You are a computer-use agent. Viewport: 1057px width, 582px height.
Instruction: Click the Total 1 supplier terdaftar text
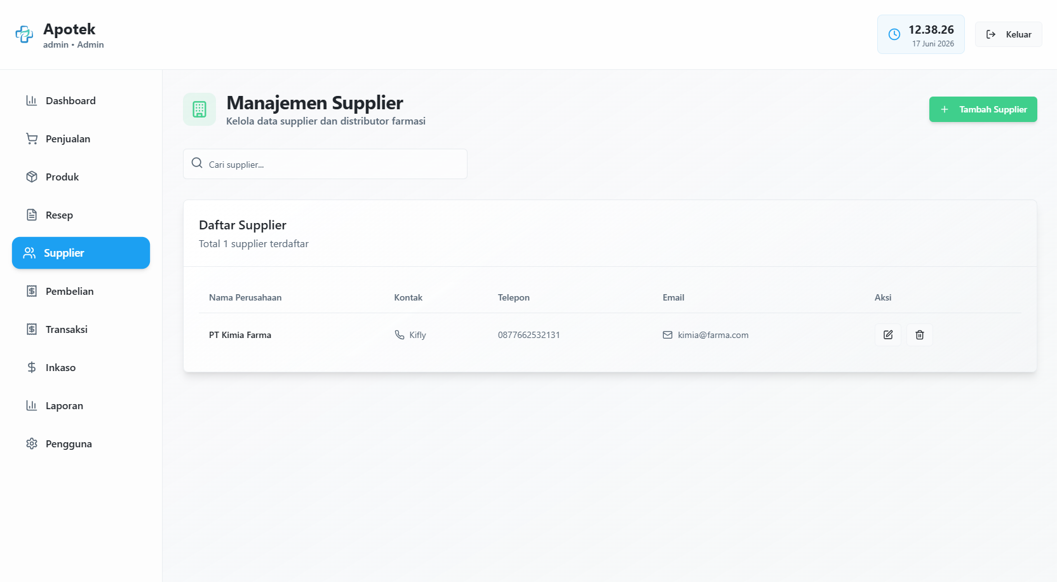[253, 244]
